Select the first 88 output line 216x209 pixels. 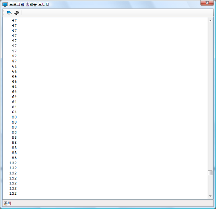pos(14,117)
